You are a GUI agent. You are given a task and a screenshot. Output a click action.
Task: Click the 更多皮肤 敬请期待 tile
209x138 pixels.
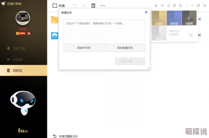pyautogui.click(x=174, y=33)
